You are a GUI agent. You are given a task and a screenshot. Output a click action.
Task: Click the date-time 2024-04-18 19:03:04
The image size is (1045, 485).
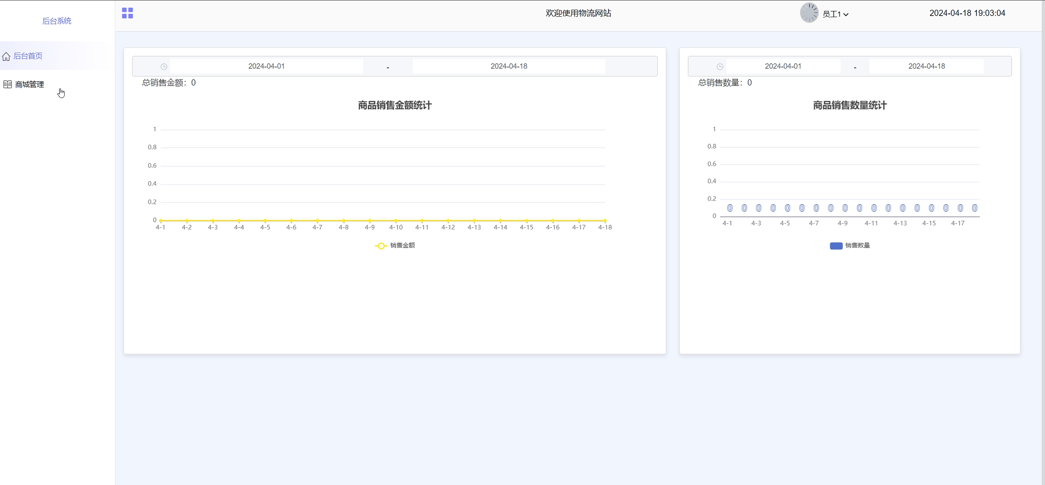tap(967, 13)
